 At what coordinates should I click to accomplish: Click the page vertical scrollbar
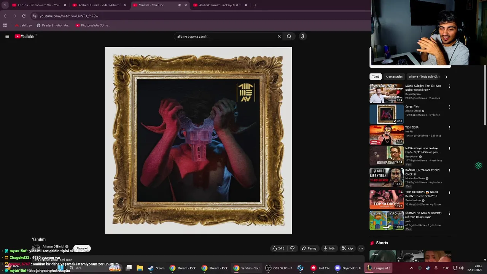[485, 95]
